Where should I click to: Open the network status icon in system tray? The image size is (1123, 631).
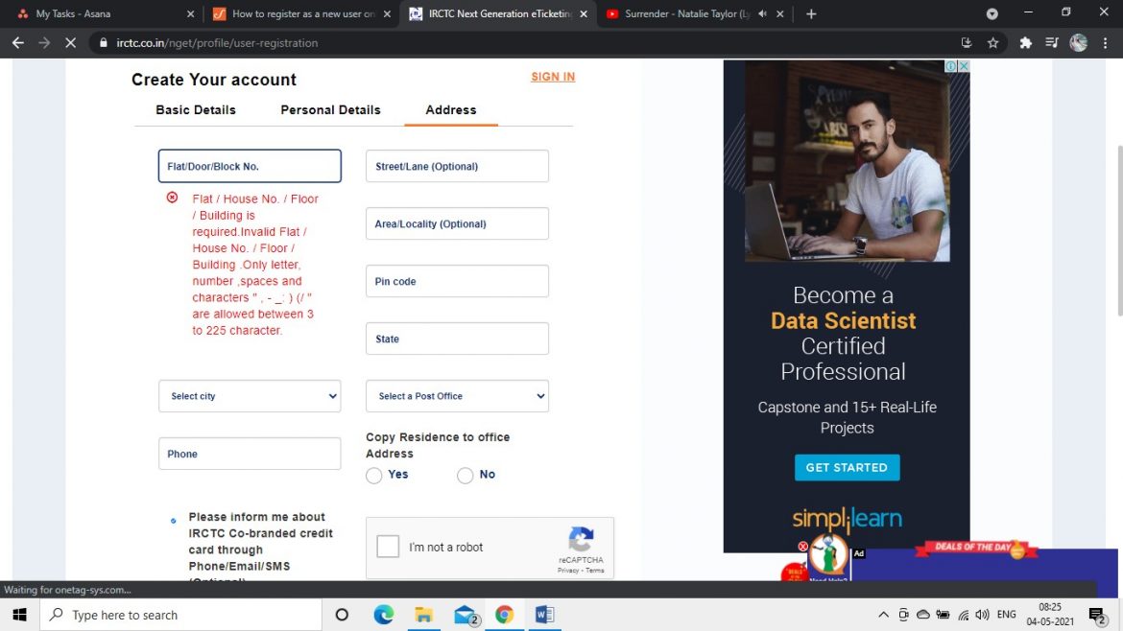(963, 614)
